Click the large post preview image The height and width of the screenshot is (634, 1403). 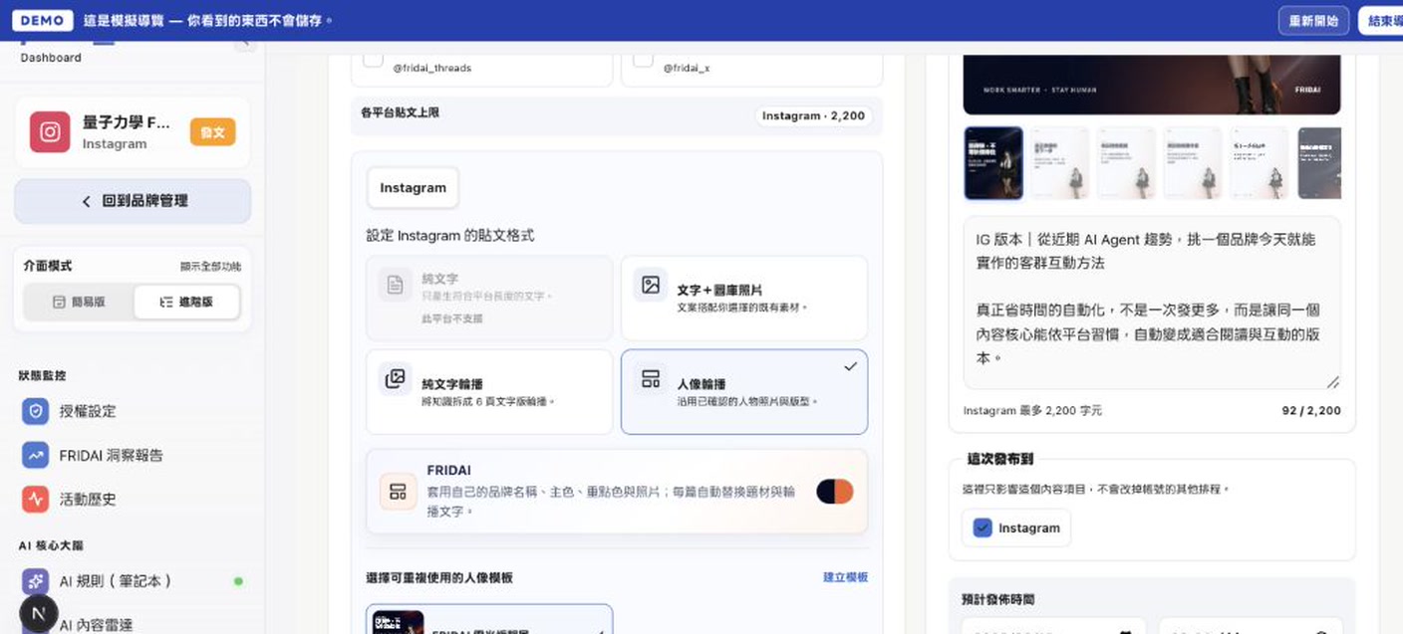tap(1152, 85)
